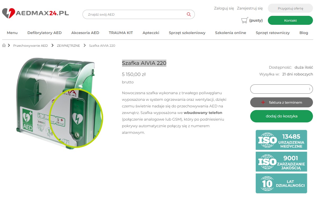Click Przygotuj ofertę button

click(290, 8)
